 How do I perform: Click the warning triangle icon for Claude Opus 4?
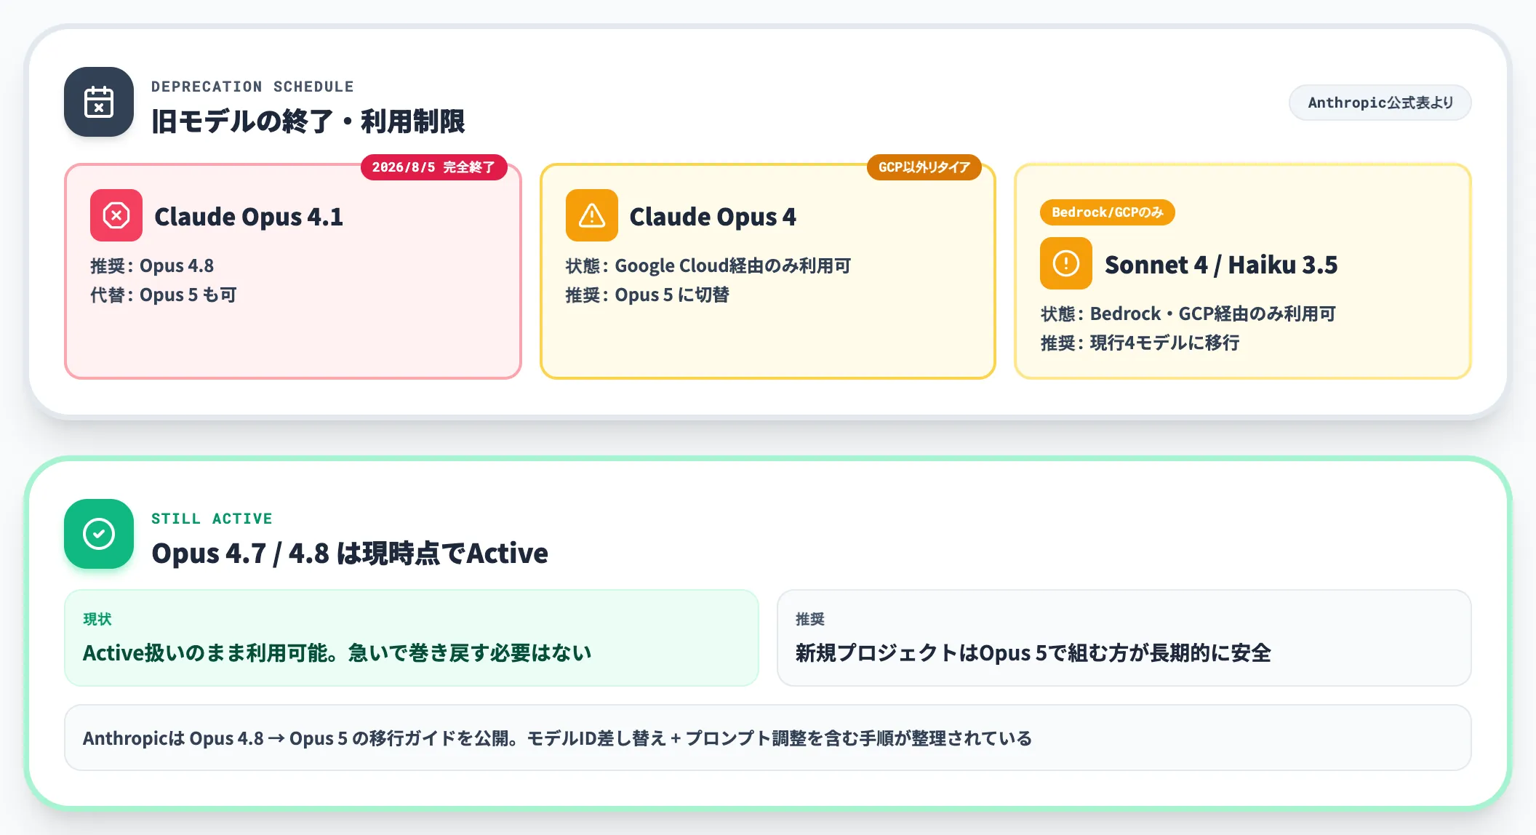592,215
